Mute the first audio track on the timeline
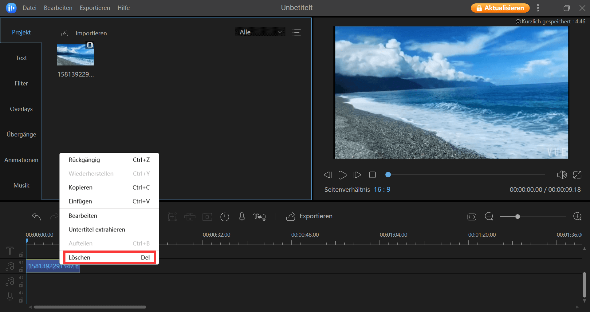The height and width of the screenshot is (312, 590). point(21,263)
